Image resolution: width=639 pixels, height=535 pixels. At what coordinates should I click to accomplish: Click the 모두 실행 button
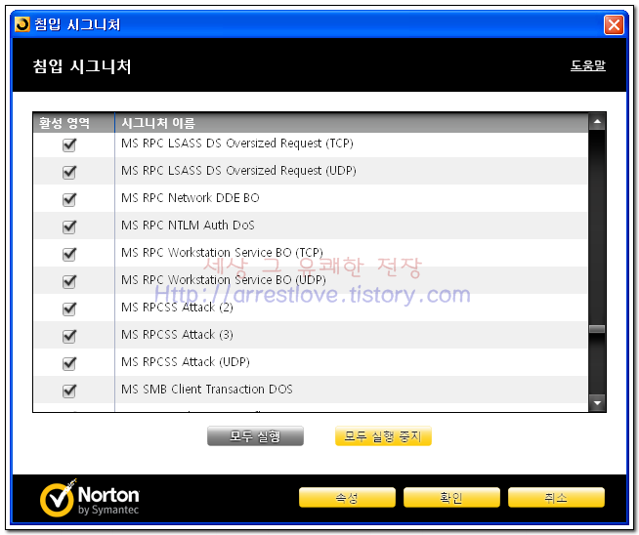coord(255,436)
